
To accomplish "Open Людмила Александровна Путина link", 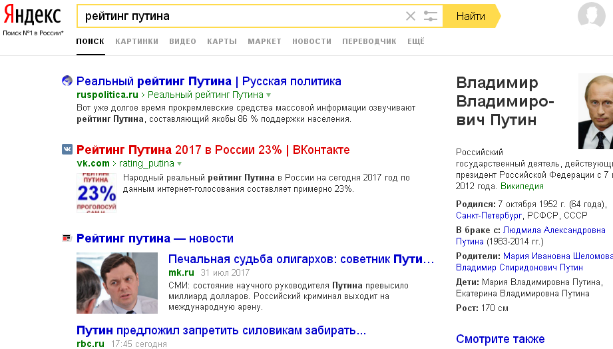I will (x=530, y=236).
